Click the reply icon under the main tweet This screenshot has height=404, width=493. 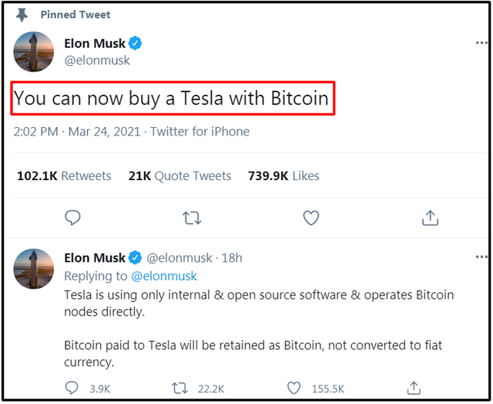click(x=72, y=218)
